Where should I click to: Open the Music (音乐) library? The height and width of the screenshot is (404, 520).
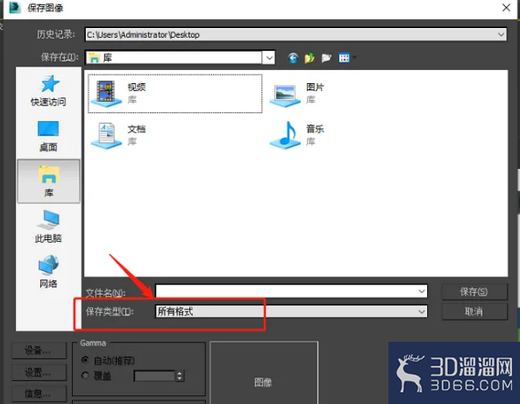tap(297, 135)
